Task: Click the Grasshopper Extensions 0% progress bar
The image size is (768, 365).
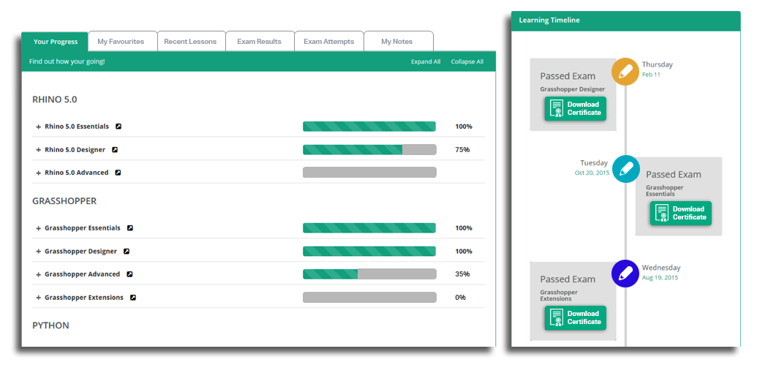Action: pyautogui.click(x=369, y=298)
